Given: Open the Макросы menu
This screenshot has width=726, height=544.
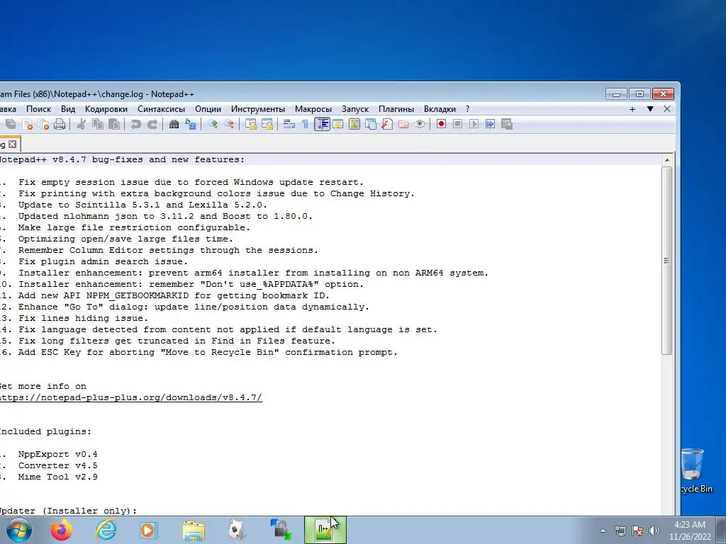Looking at the screenshot, I should click(x=313, y=109).
